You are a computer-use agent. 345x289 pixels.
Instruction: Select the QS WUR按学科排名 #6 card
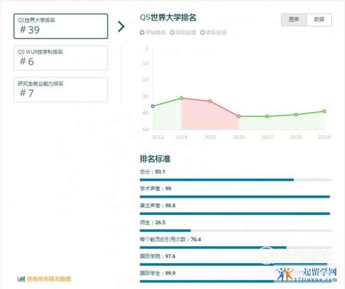pyautogui.click(x=61, y=58)
